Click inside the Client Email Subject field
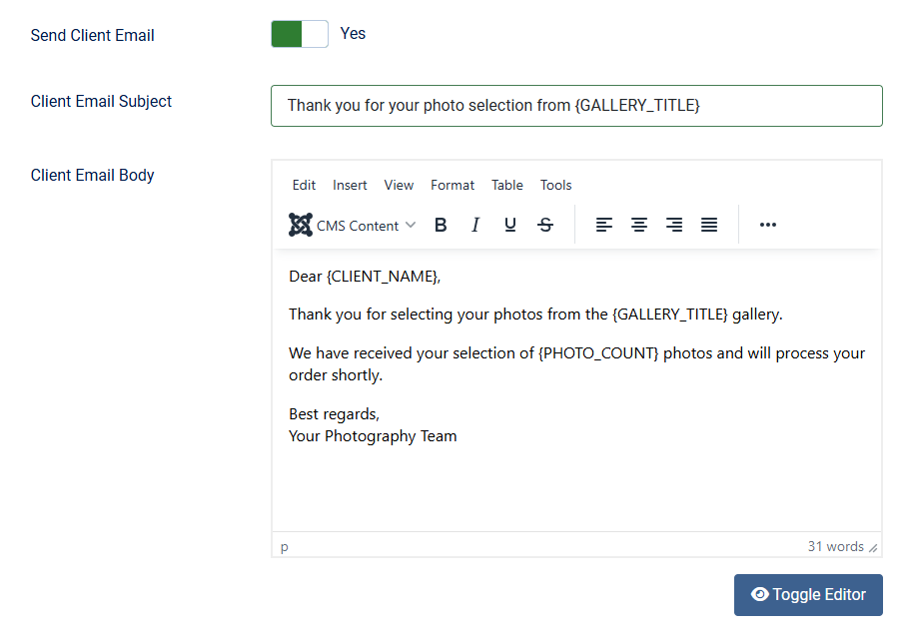 [x=576, y=105]
